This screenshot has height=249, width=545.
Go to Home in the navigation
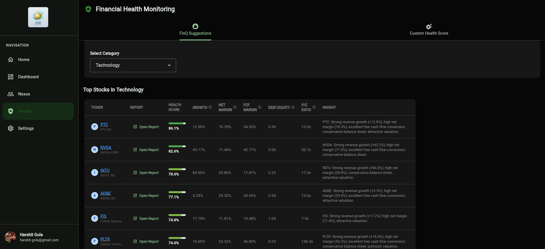click(38, 60)
